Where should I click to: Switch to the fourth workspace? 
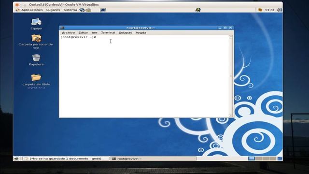click(273, 159)
